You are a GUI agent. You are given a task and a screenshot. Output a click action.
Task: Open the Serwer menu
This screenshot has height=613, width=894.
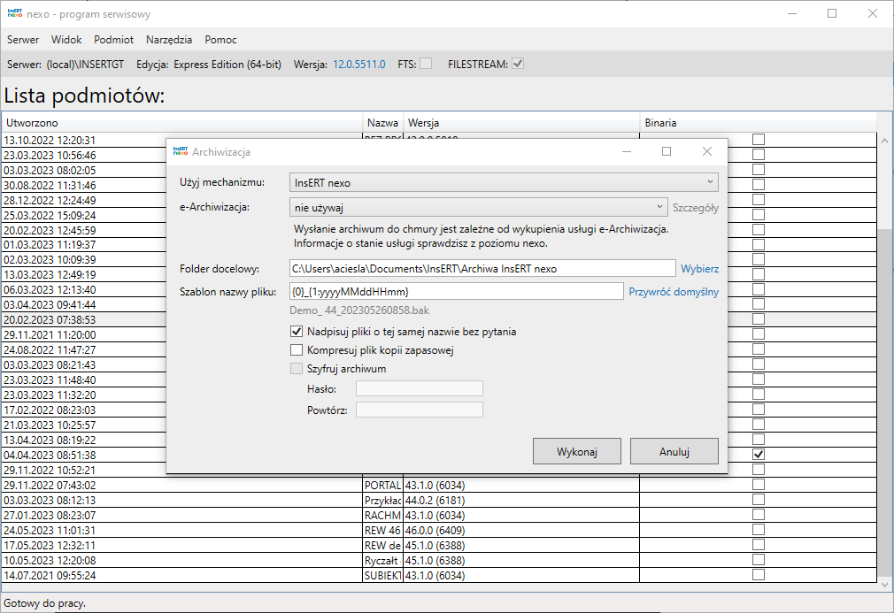point(23,39)
